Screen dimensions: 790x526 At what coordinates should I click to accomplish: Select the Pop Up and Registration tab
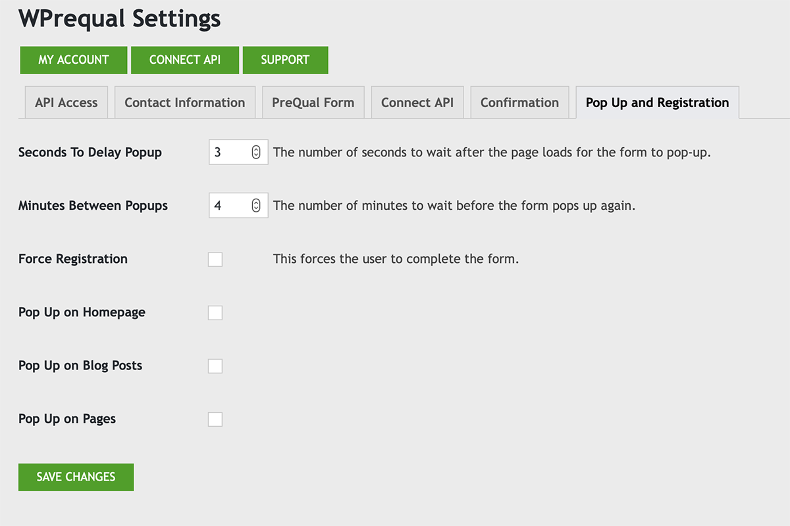tap(658, 103)
